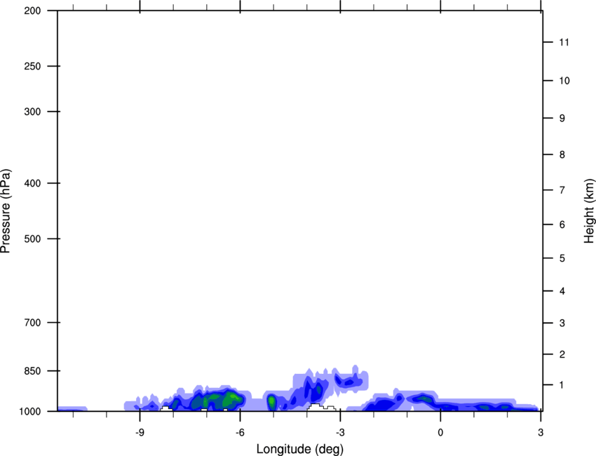This screenshot has height=456, width=596.
Task: Pick the 9 km height label
Action: coord(562,119)
